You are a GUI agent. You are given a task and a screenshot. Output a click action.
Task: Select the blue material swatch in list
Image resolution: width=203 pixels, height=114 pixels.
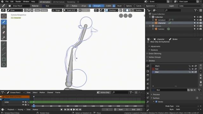coord(153,72)
